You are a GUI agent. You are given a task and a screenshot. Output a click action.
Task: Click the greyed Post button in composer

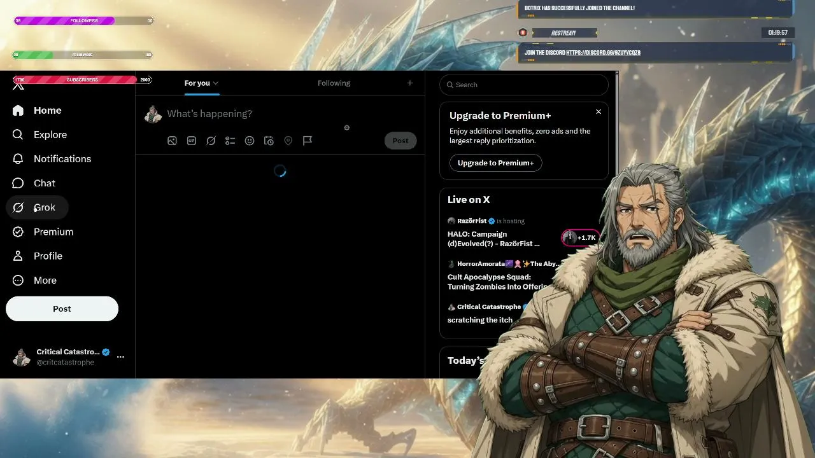400,141
